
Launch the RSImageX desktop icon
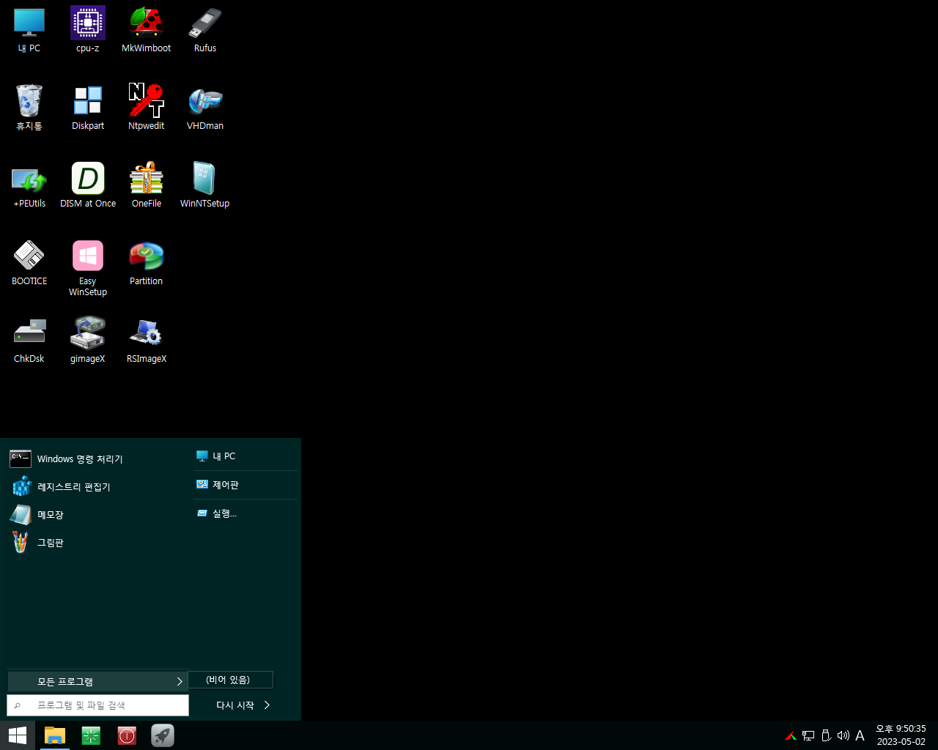147,341
